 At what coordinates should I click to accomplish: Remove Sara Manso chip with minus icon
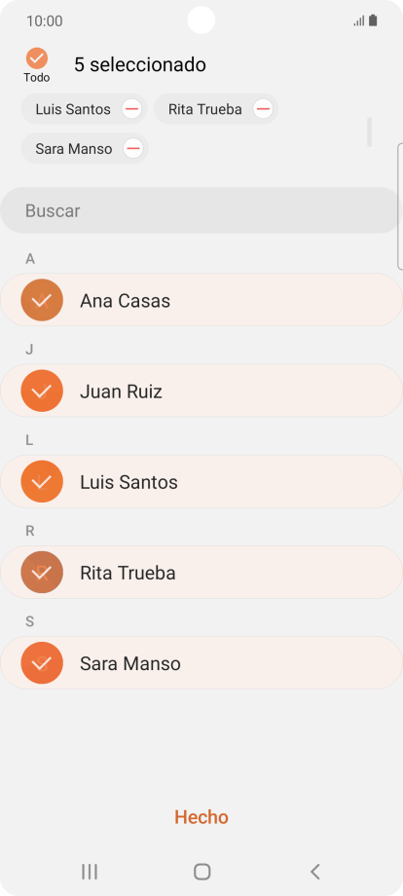[133, 149]
